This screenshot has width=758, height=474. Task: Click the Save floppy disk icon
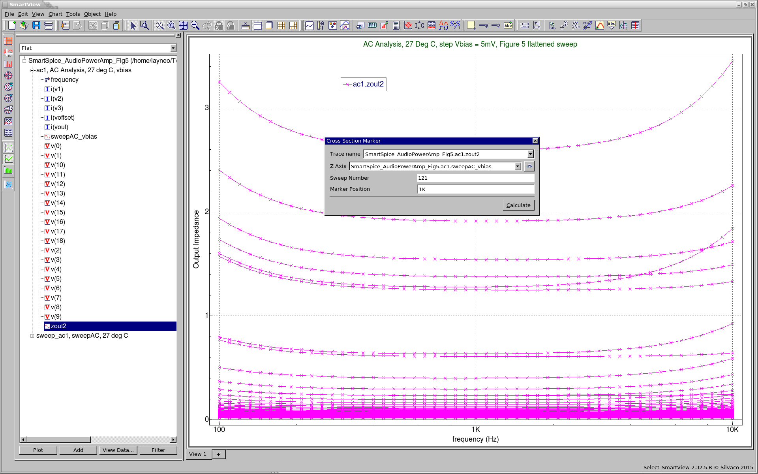click(36, 26)
